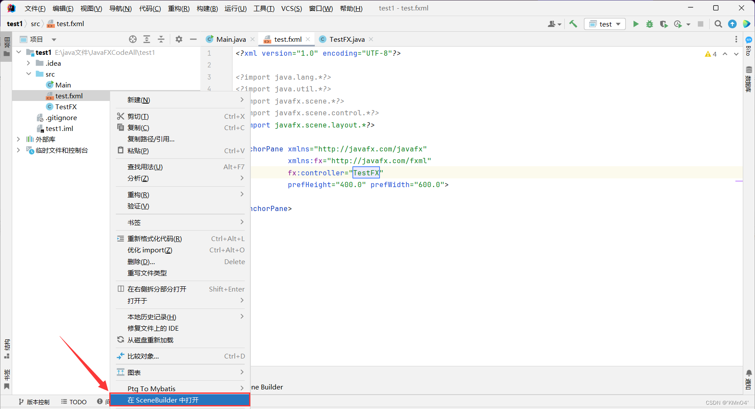Collapse the test1 project root node
The image size is (755, 409).
19,52
